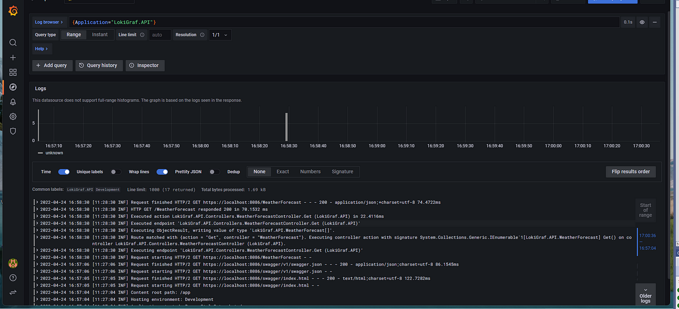Open the Grafana home logo
The width and height of the screenshot is (679, 309).
pos(13,11)
